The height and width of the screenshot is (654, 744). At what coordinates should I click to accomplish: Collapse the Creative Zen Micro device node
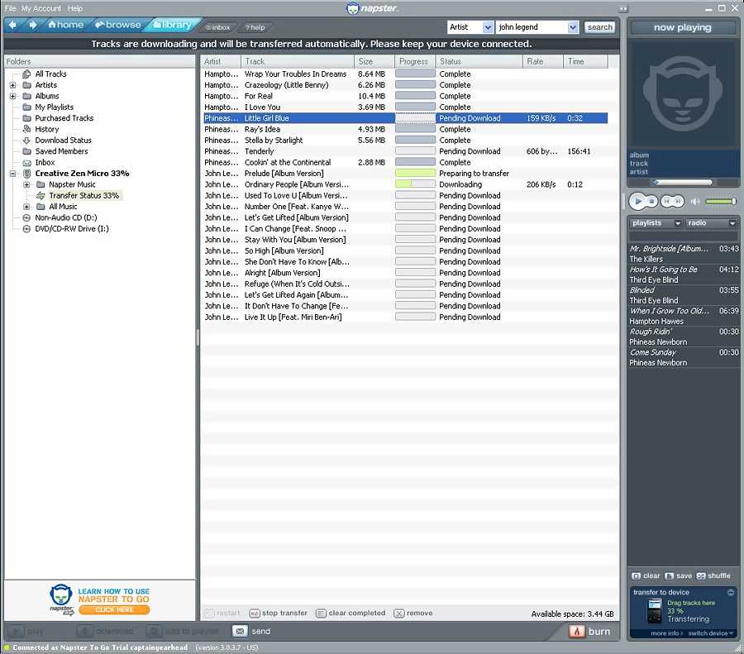pos(12,174)
